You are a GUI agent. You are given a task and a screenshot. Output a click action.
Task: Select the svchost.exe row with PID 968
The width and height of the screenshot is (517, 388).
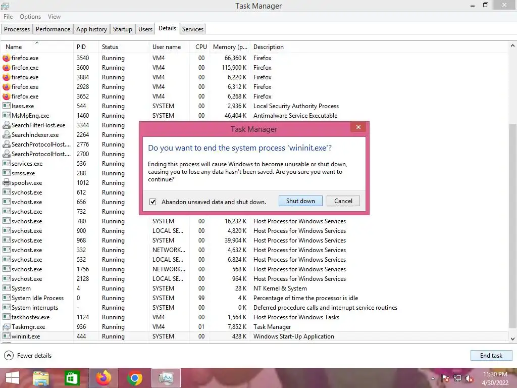[x=254, y=240]
